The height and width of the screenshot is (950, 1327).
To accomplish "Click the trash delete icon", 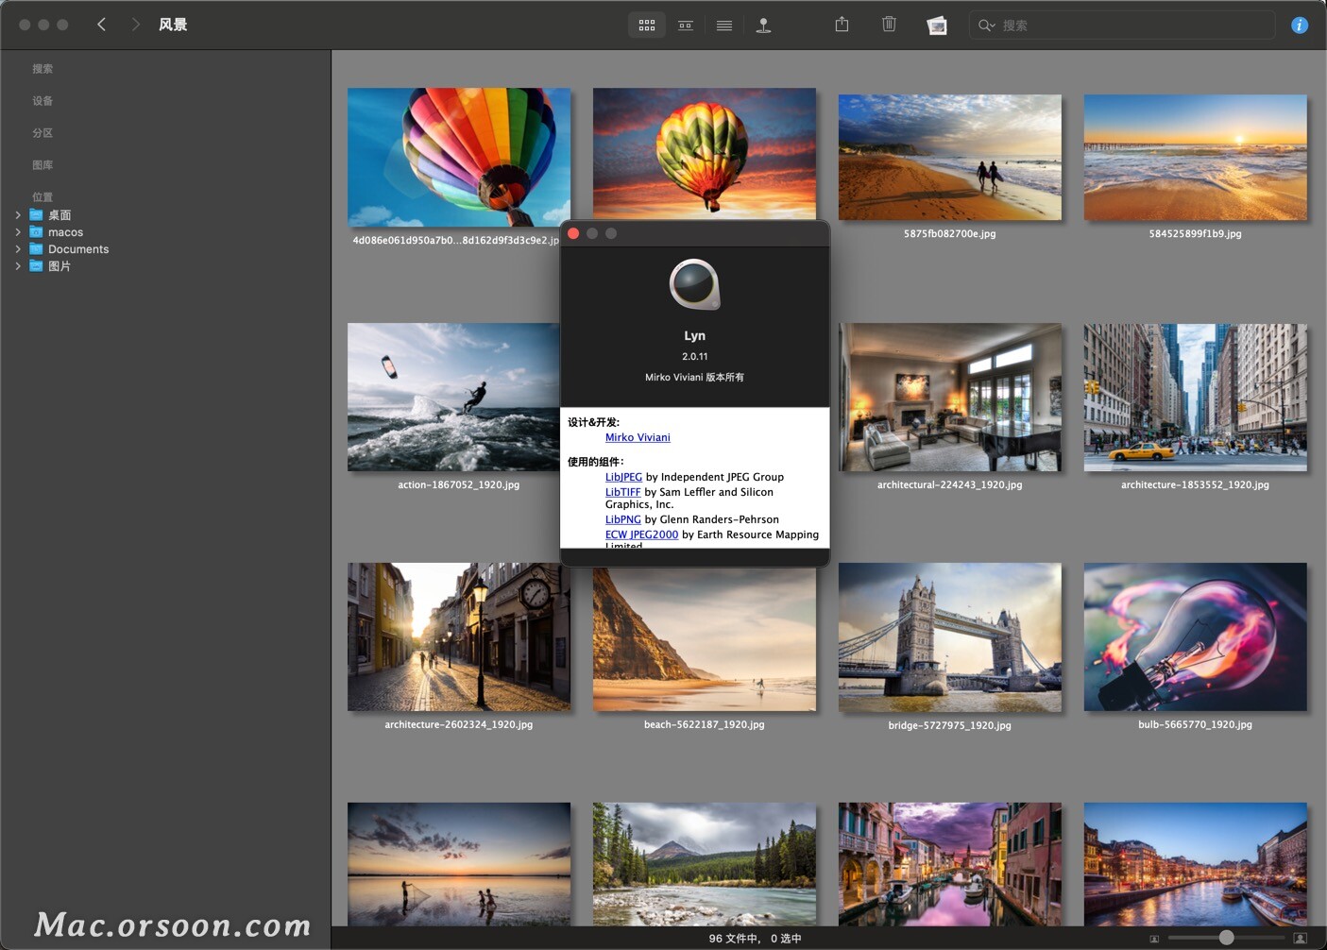I will [x=889, y=25].
